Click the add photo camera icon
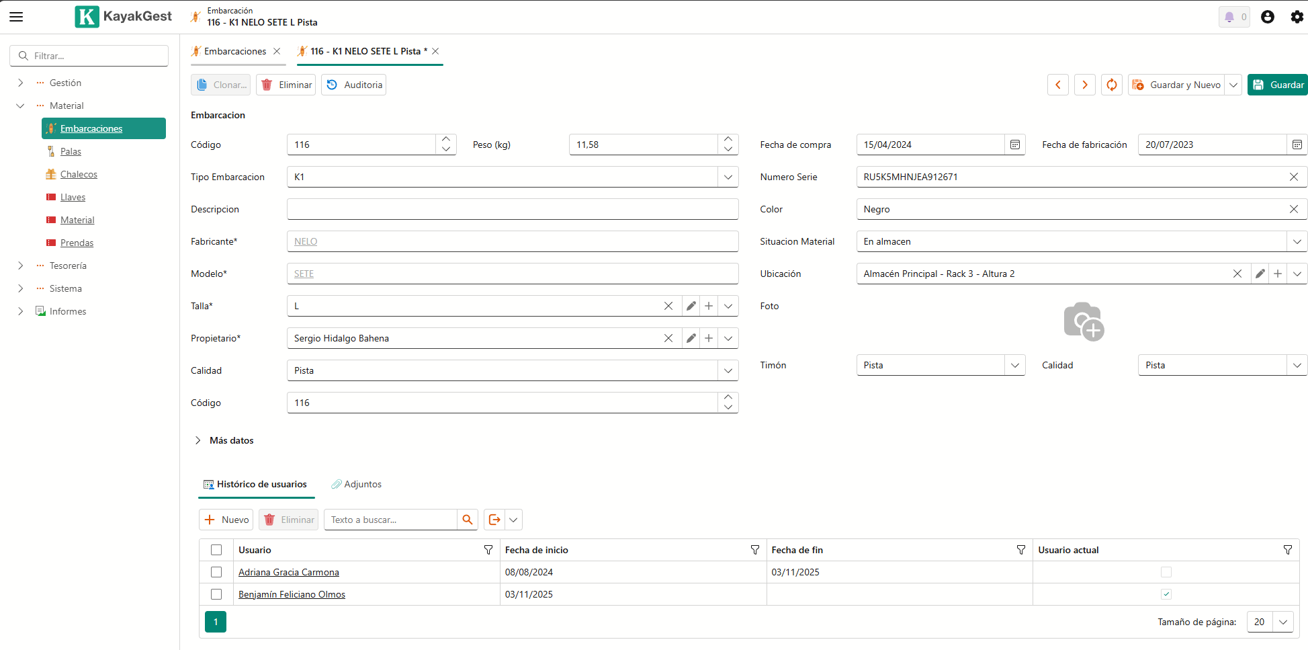The image size is (1308, 650). point(1083,321)
